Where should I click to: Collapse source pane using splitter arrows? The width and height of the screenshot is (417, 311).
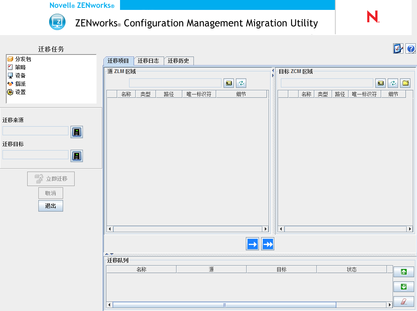click(x=273, y=71)
